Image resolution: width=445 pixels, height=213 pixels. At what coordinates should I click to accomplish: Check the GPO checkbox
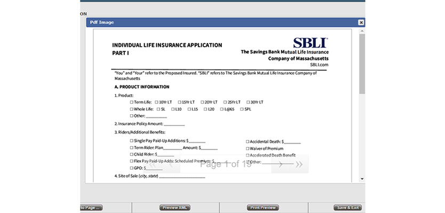tap(131, 168)
